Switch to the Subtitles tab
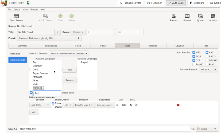This screenshot has height=133, width=221. point(153,46)
